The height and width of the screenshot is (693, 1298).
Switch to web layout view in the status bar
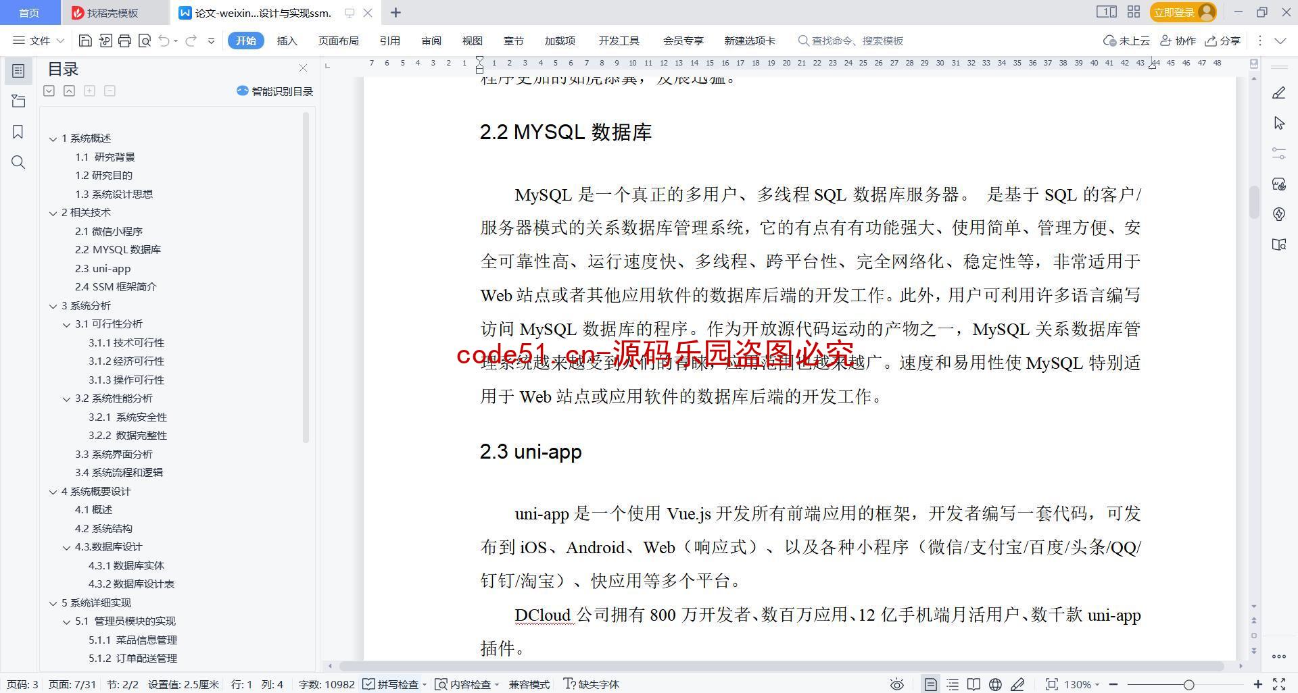[995, 684]
